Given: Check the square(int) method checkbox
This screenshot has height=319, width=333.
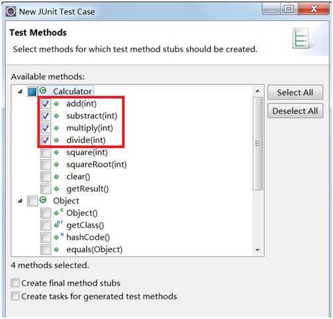Looking at the screenshot, I should pyautogui.click(x=46, y=153).
